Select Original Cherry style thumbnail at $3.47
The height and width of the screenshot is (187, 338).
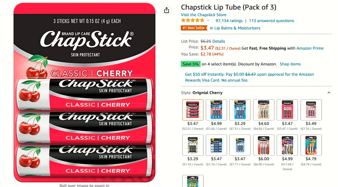click(193, 110)
